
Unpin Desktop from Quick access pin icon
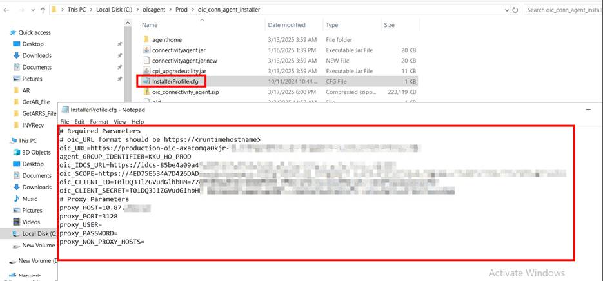[119, 44]
